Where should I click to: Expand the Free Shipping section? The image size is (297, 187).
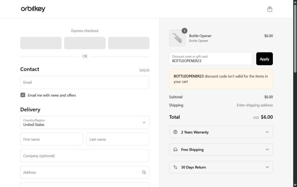pyautogui.click(x=221, y=149)
